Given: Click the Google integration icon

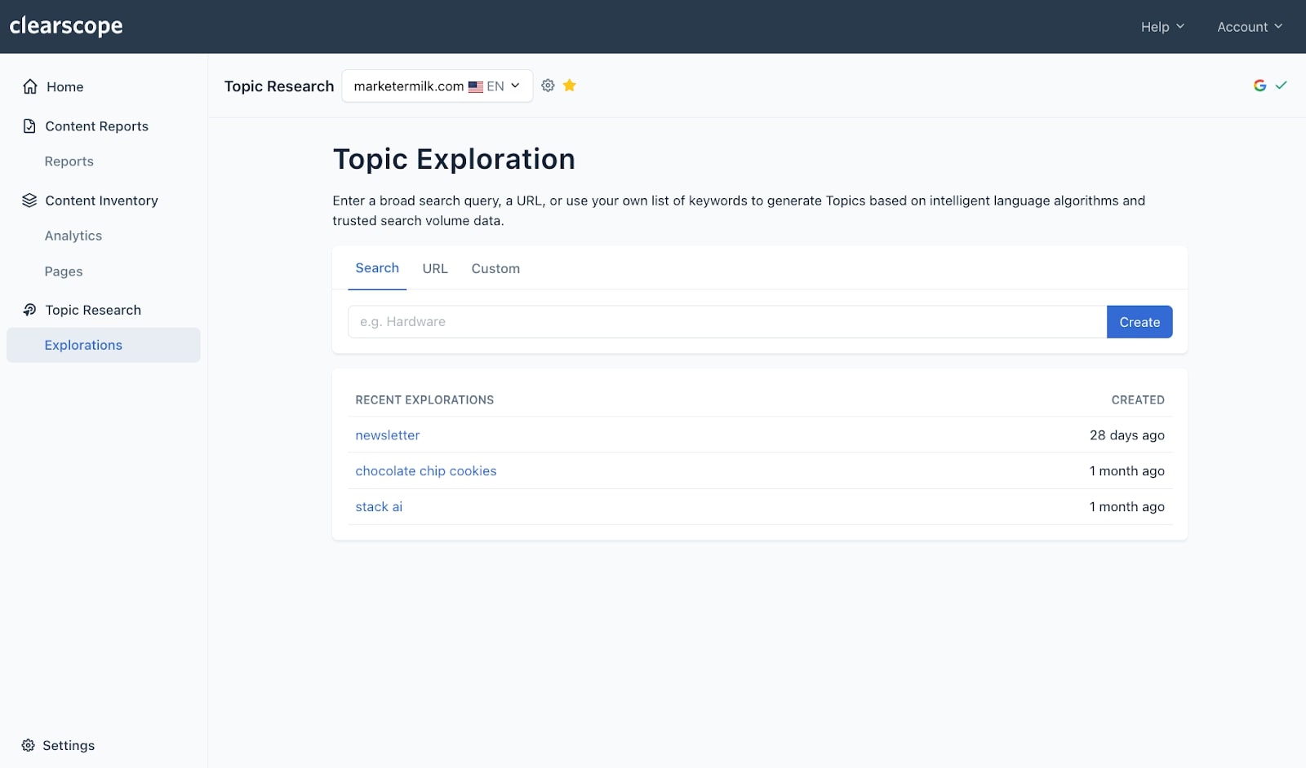Looking at the screenshot, I should tap(1259, 86).
